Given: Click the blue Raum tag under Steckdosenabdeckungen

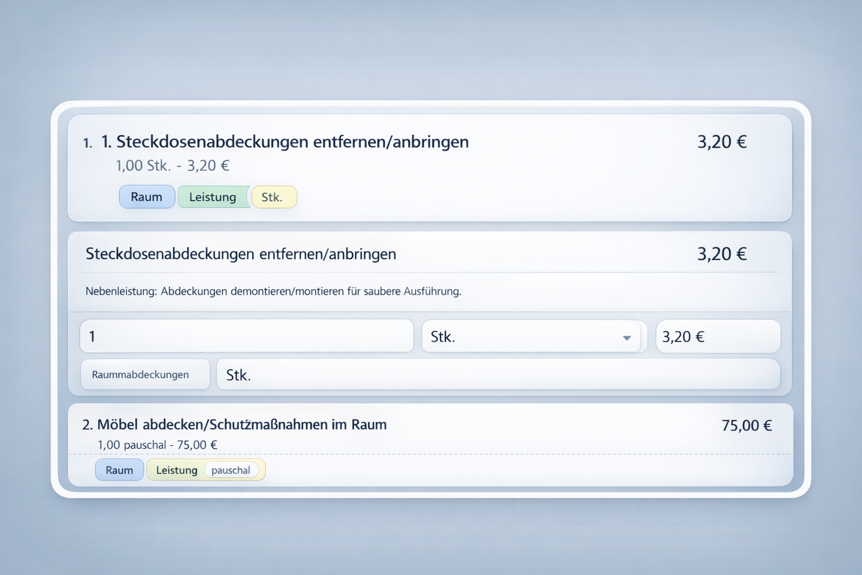Looking at the screenshot, I should point(146,197).
